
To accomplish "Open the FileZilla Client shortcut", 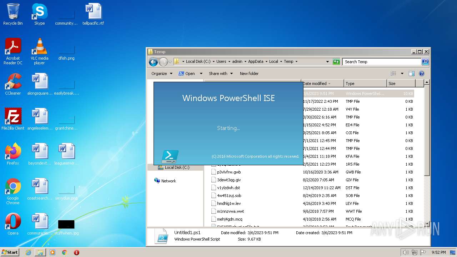I will [13, 119].
